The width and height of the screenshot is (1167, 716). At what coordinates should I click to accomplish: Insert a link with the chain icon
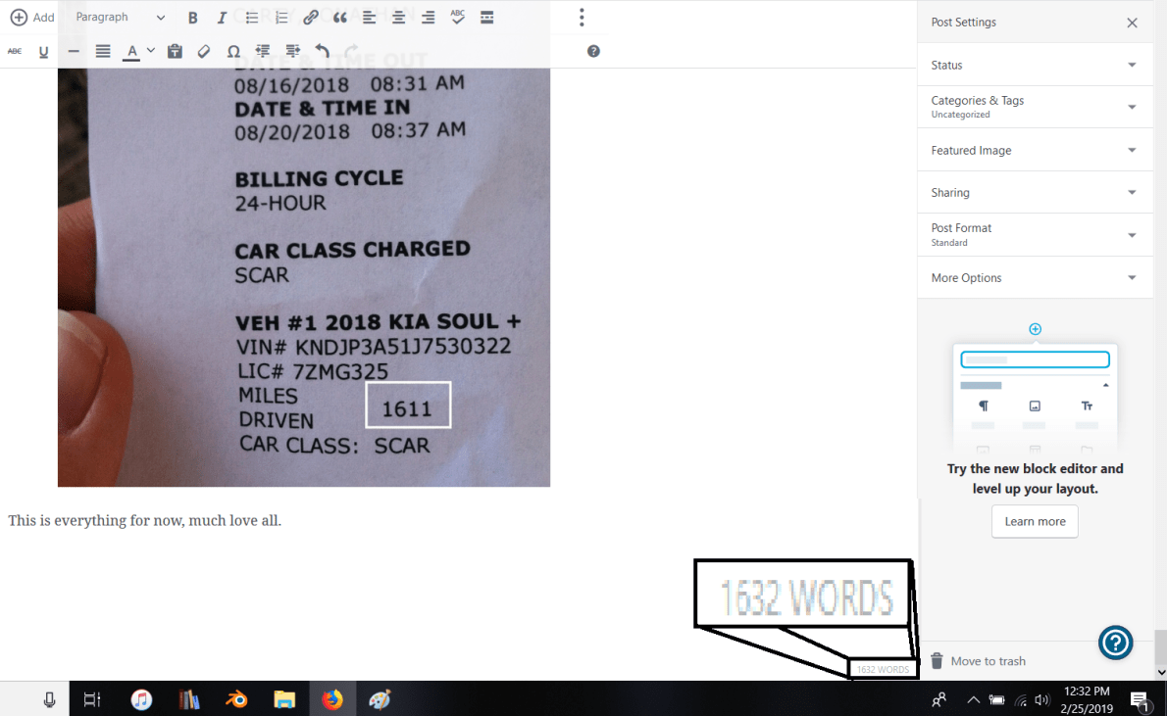(310, 18)
